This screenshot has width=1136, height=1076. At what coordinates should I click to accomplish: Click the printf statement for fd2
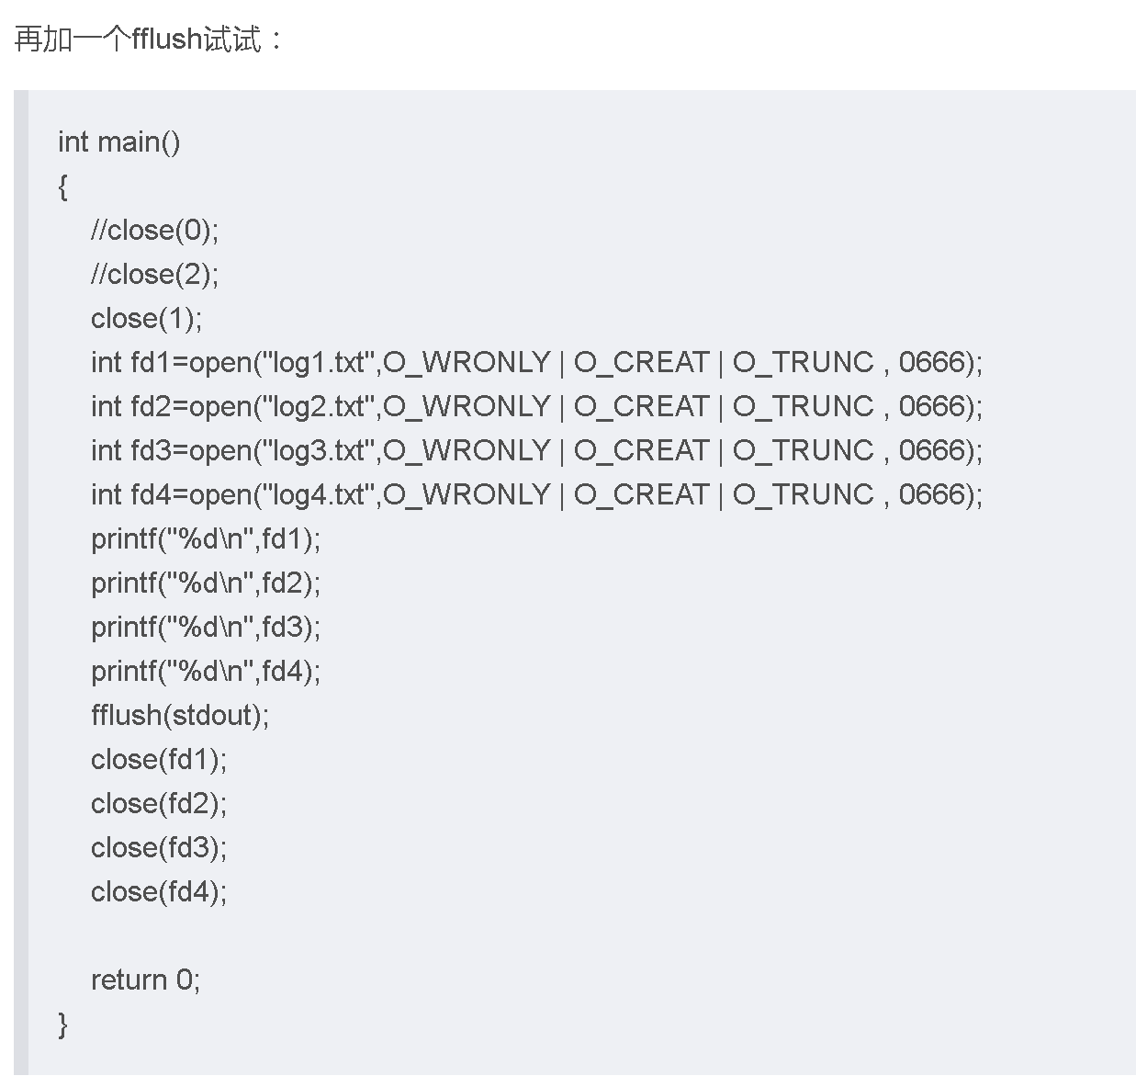[206, 583]
